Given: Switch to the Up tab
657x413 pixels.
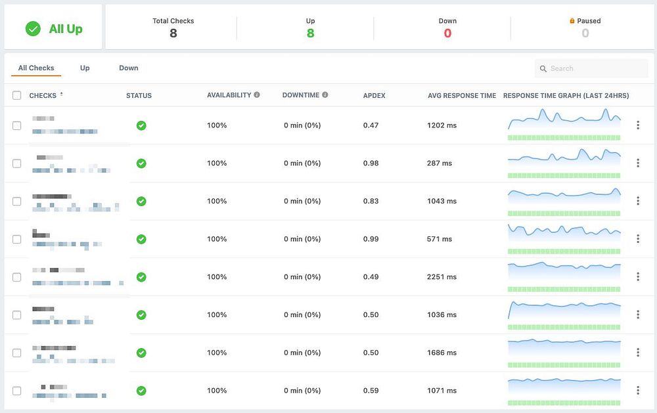Looking at the screenshot, I should point(85,68).
